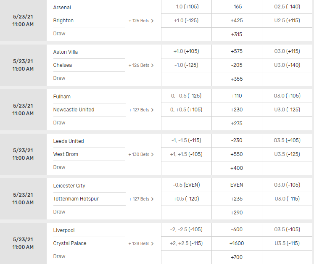Image resolution: width=314 pixels, height=264 pixels.
Task: Select Leicester City spread -0.5 (EVEN)
Action: pos(186,185)
